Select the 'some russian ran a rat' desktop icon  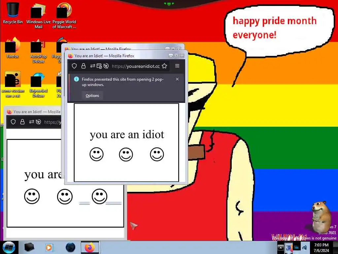click(13, 85)
